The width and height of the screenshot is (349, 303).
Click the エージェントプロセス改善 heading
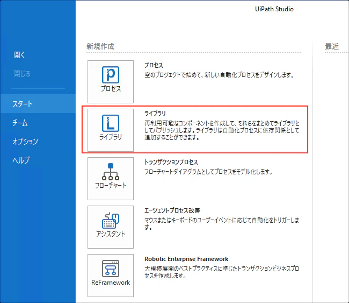pyautogui.click(x=172, y=210)
